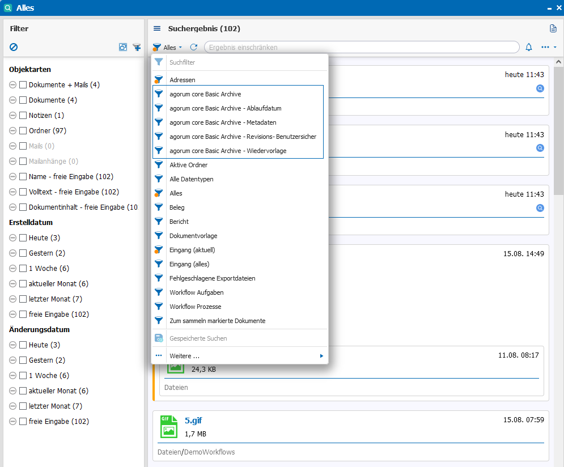
Task: Select Fehlgeschlagene Exportdateien filter
Action: (x=240, y=278)
